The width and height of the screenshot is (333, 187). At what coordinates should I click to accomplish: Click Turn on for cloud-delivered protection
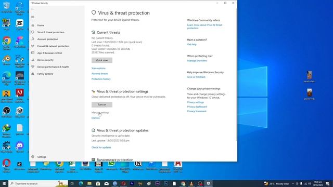click(102, 104)
